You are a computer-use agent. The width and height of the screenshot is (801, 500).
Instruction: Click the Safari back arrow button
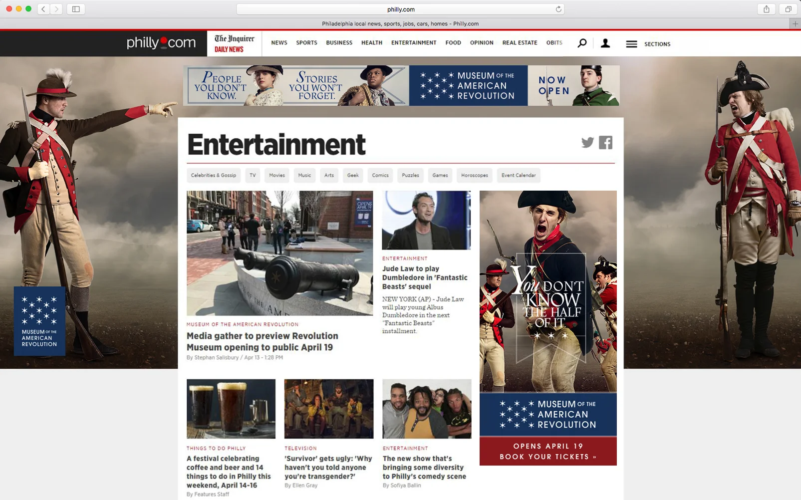(x=43, y=9)
